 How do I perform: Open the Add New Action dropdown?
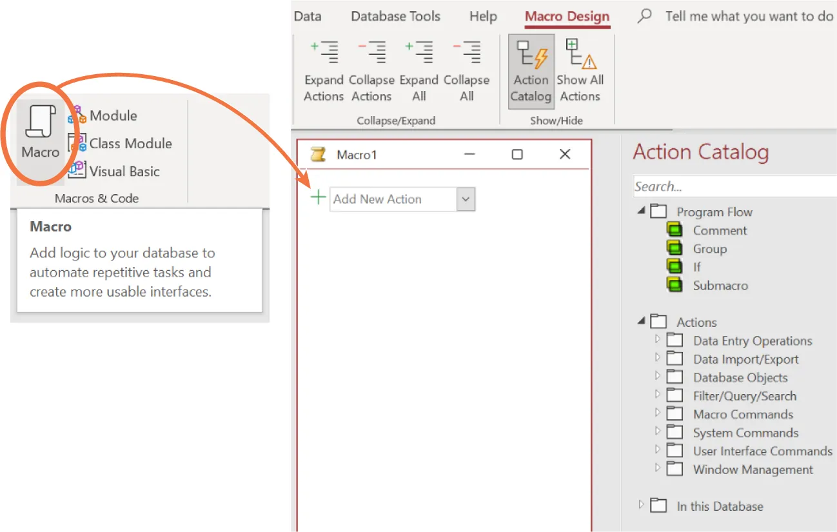[466, 199]
